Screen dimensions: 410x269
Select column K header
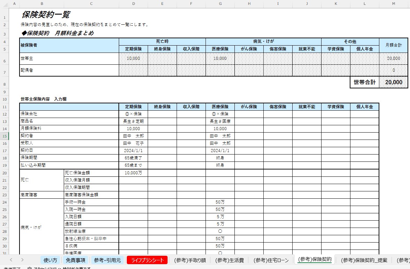[x=336, y=4]
